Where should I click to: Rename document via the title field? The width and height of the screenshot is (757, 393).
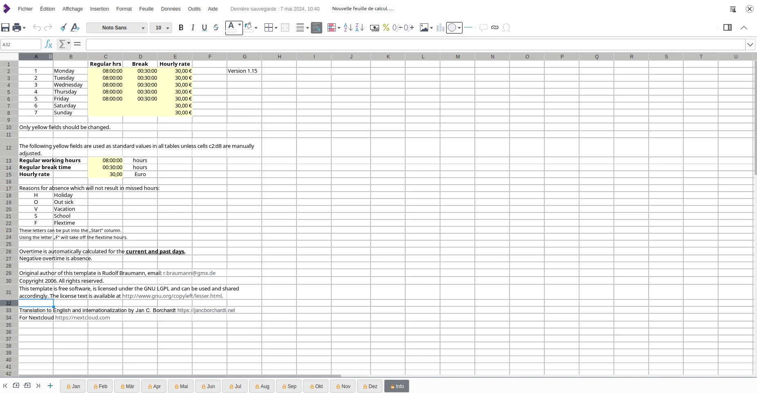[x=363, y=9]
